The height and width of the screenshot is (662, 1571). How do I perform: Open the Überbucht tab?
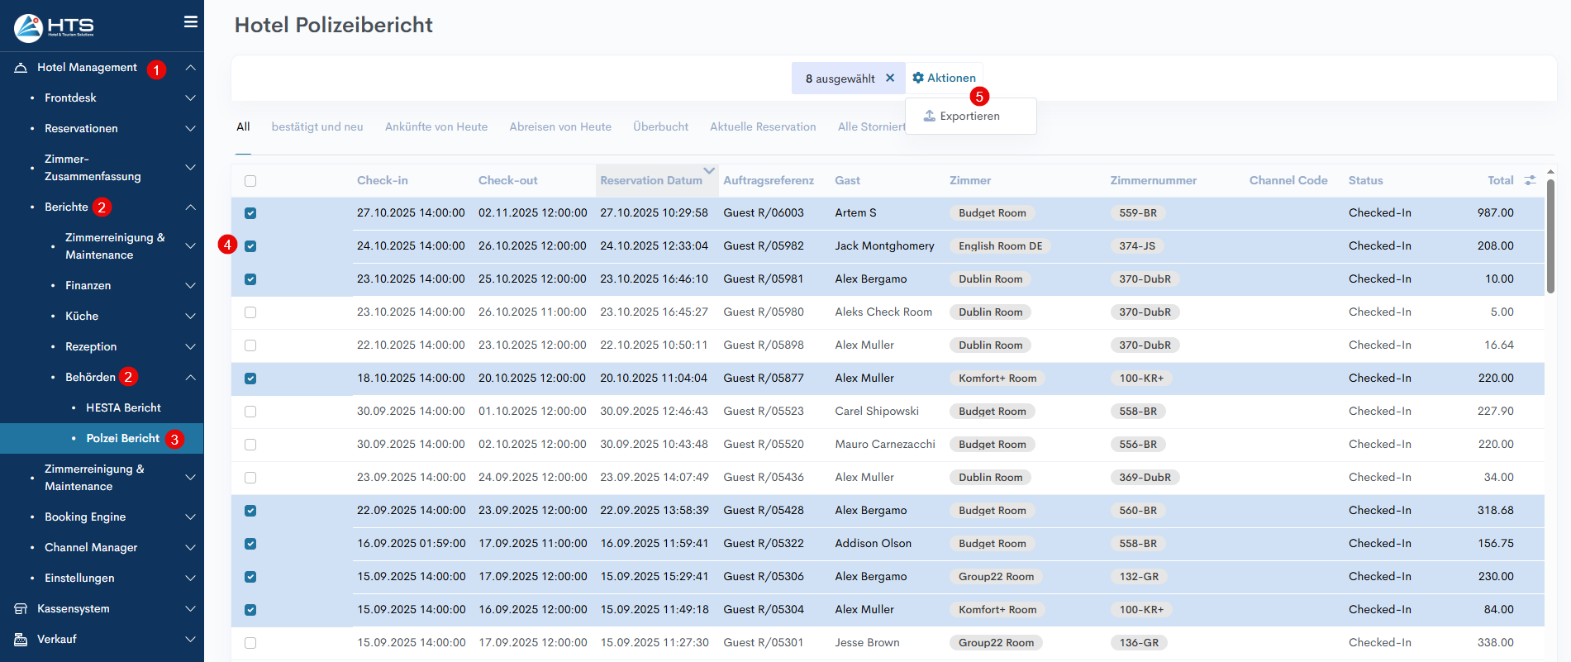click(660, 127)
